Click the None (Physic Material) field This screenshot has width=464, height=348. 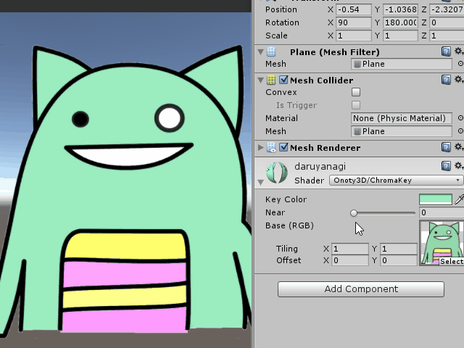tap(402, 118)
